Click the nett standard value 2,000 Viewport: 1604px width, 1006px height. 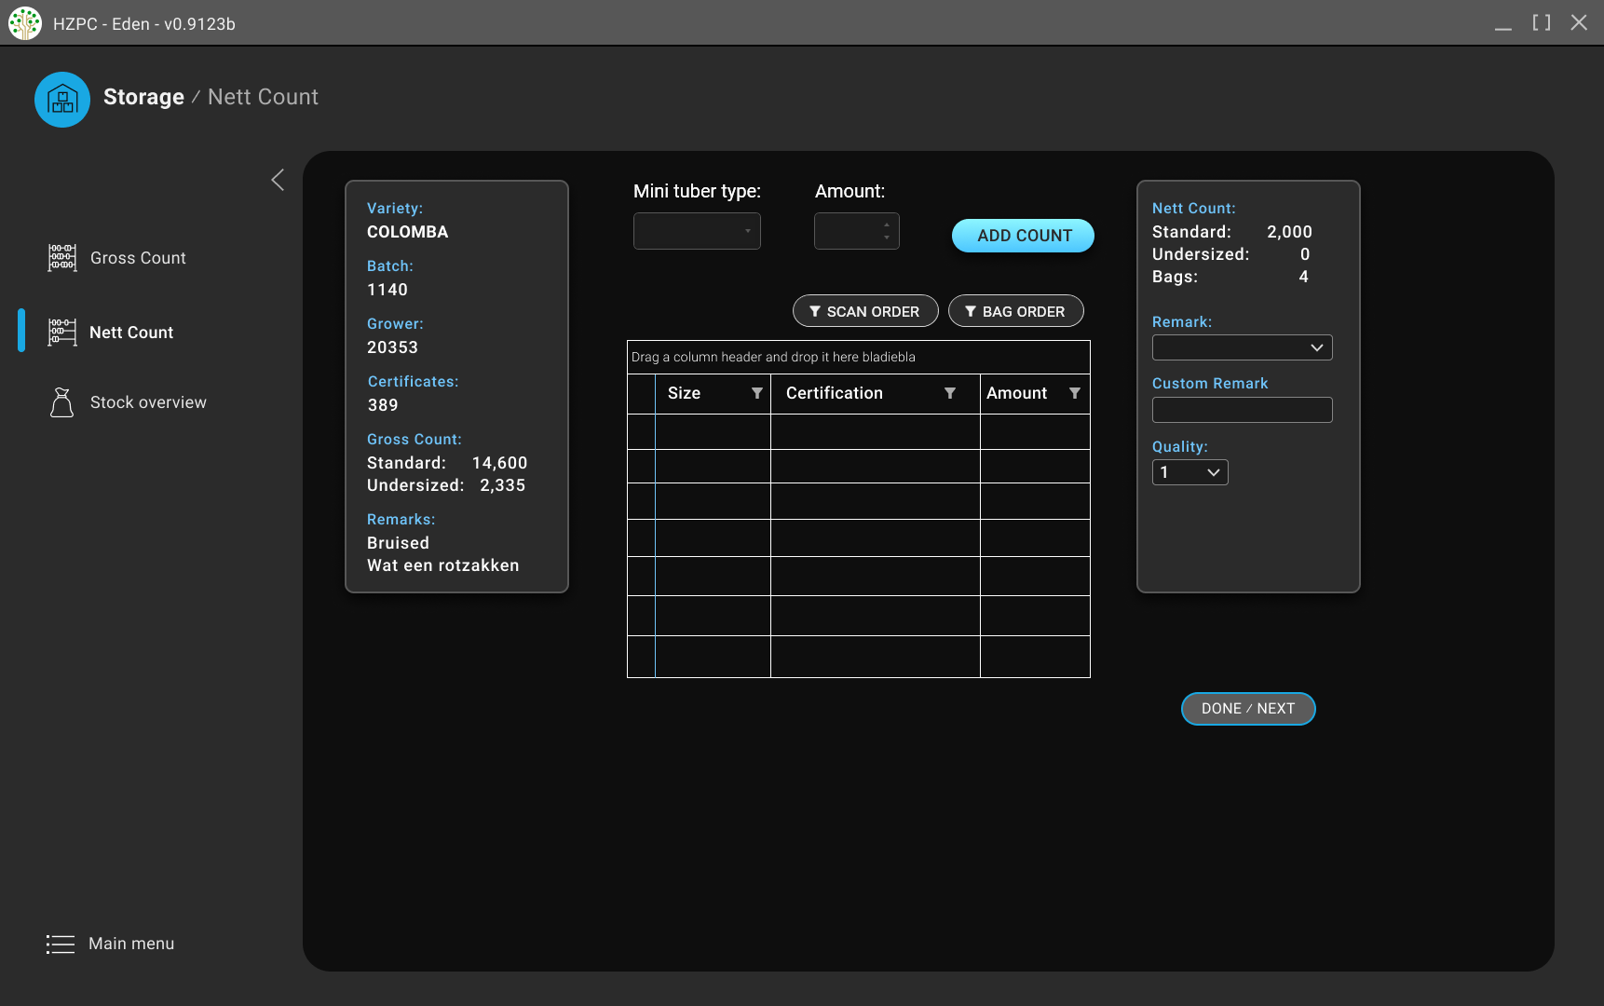pos(1289,232)
